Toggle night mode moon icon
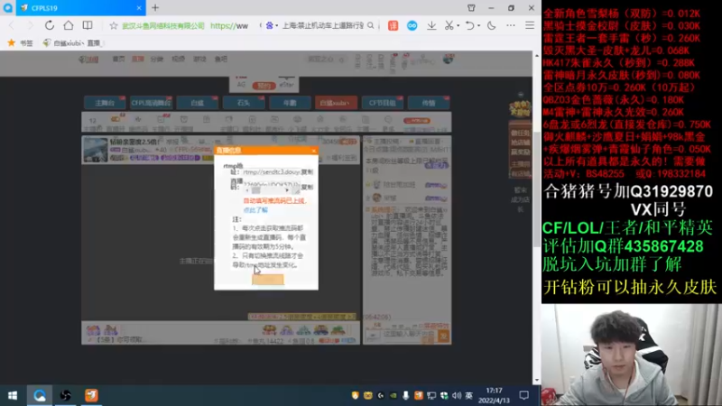Screen dimensions: 722x406 pos(491,26)
